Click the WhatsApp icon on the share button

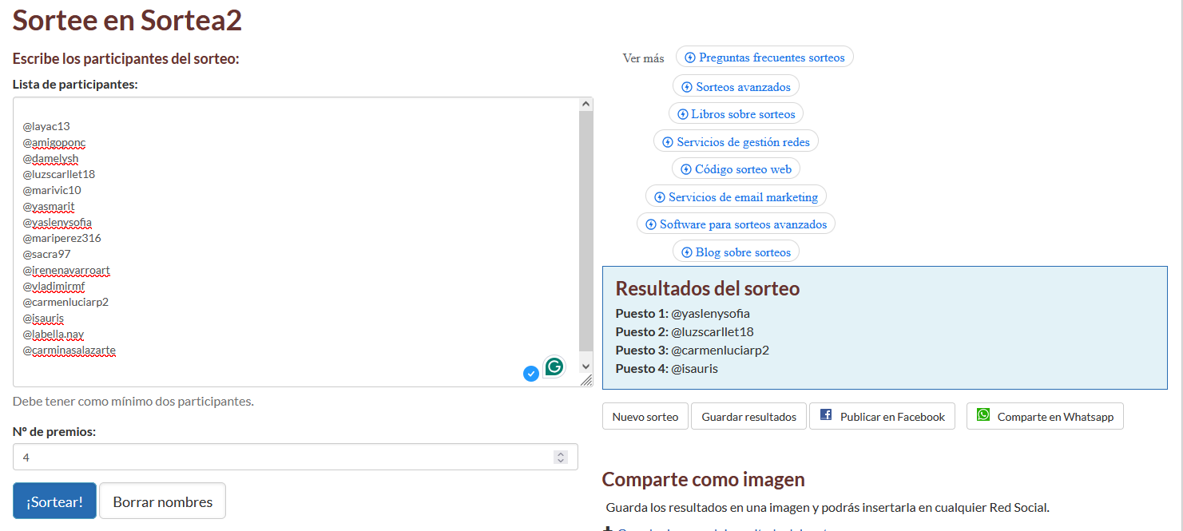[x=983, y=415]
